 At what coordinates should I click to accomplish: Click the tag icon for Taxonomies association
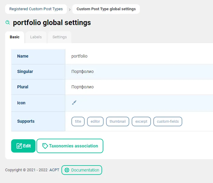pyautogui.click(x=45, y=146)
